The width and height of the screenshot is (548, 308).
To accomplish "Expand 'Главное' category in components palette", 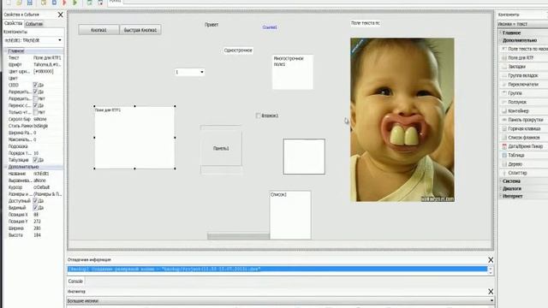I will (x=501, y=33).
